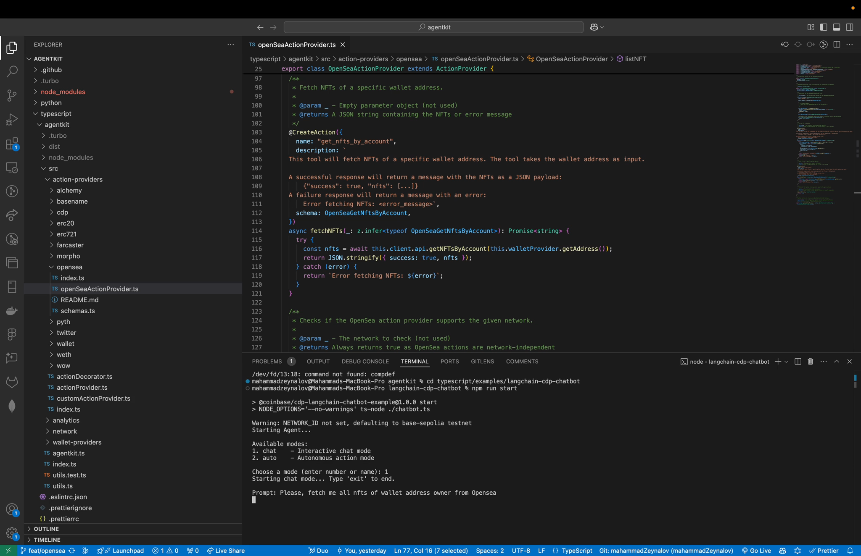The image size is (861, 556).
Task: Switch to the PORTS tab
Action: [x=449, y=362]
